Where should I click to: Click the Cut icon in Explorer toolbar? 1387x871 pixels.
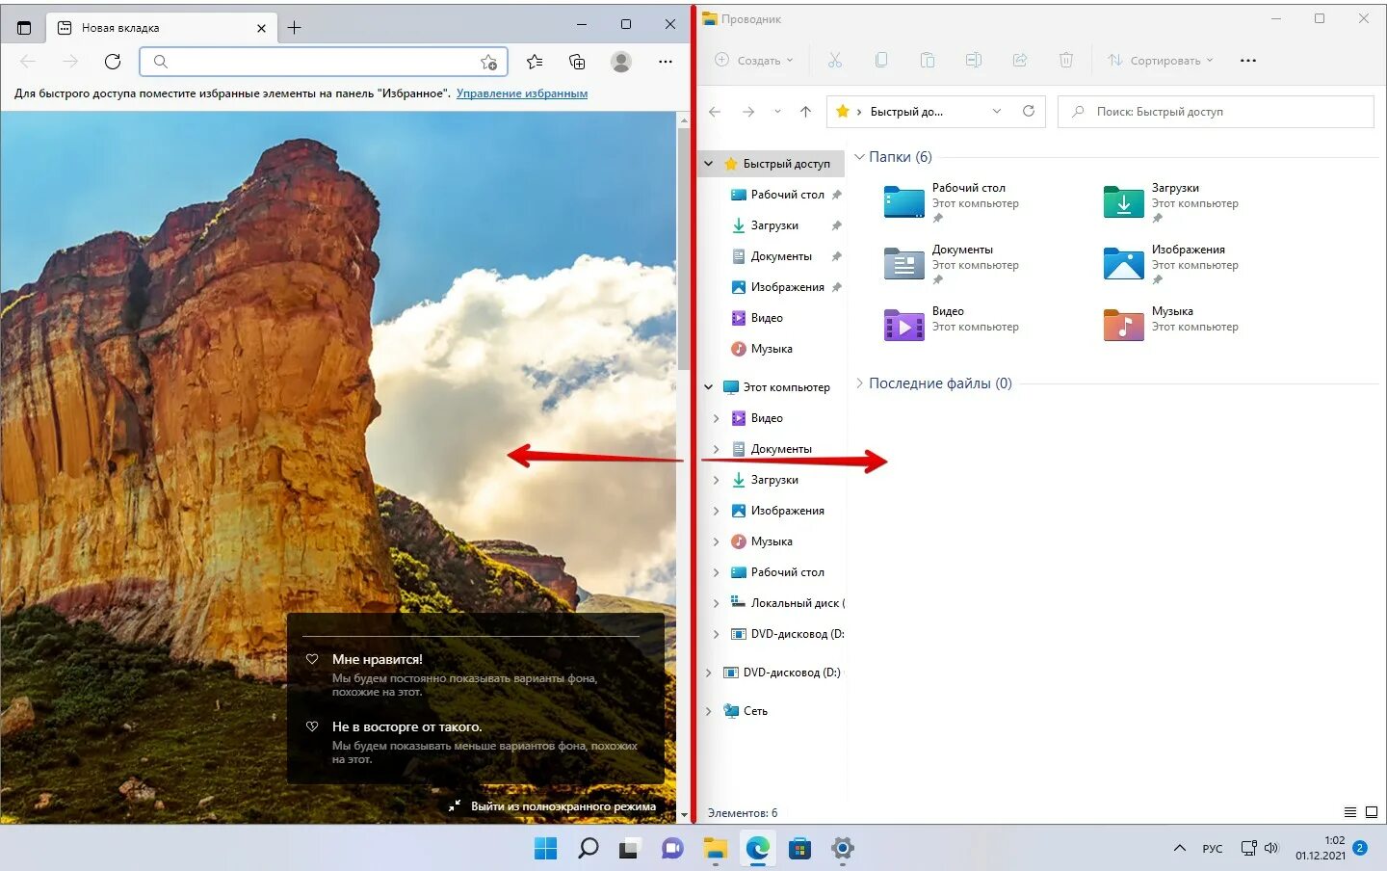[x=835, y=61]
